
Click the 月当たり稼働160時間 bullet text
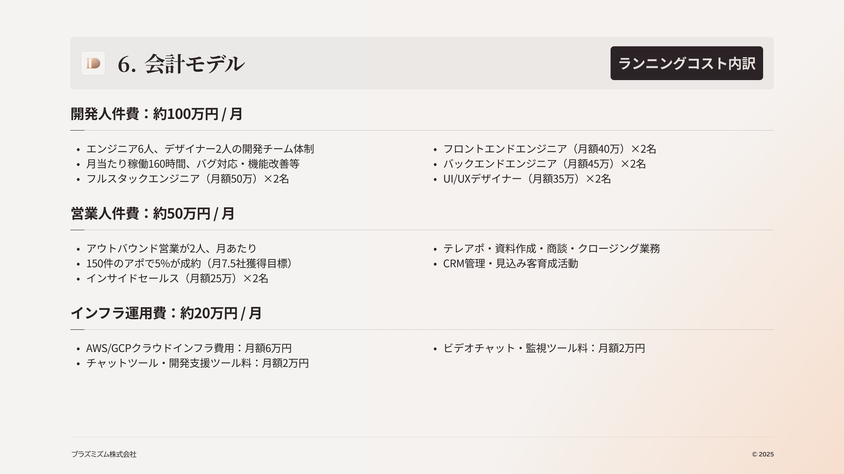click(x=193, y=164)
